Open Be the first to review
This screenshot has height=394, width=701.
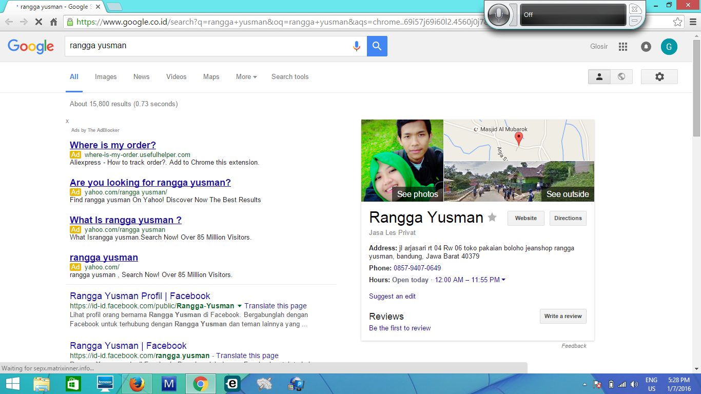click(400, 328)
